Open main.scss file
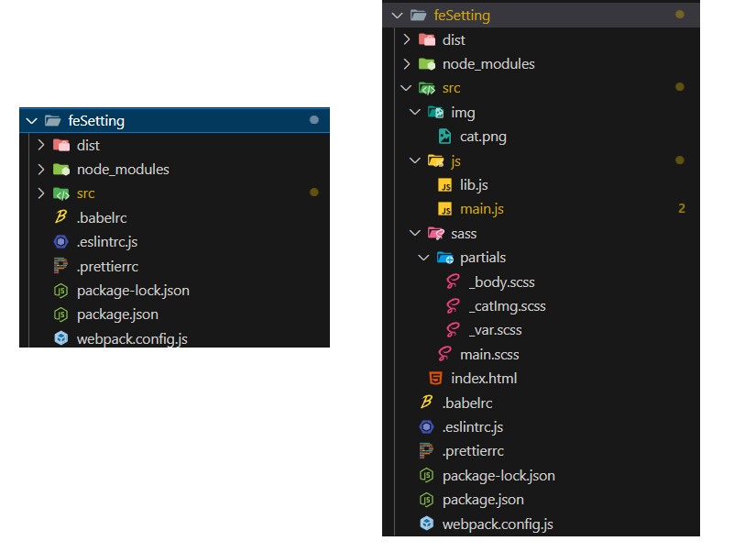 tap(489, 355)
